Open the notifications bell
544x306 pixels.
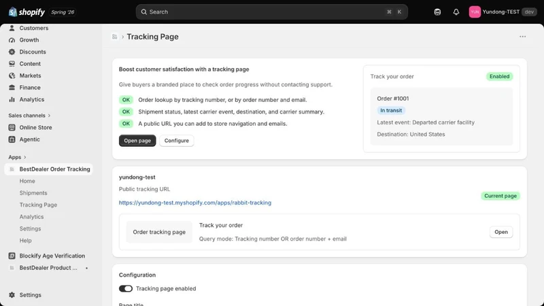pyautogui.click(x=456, y=12)
